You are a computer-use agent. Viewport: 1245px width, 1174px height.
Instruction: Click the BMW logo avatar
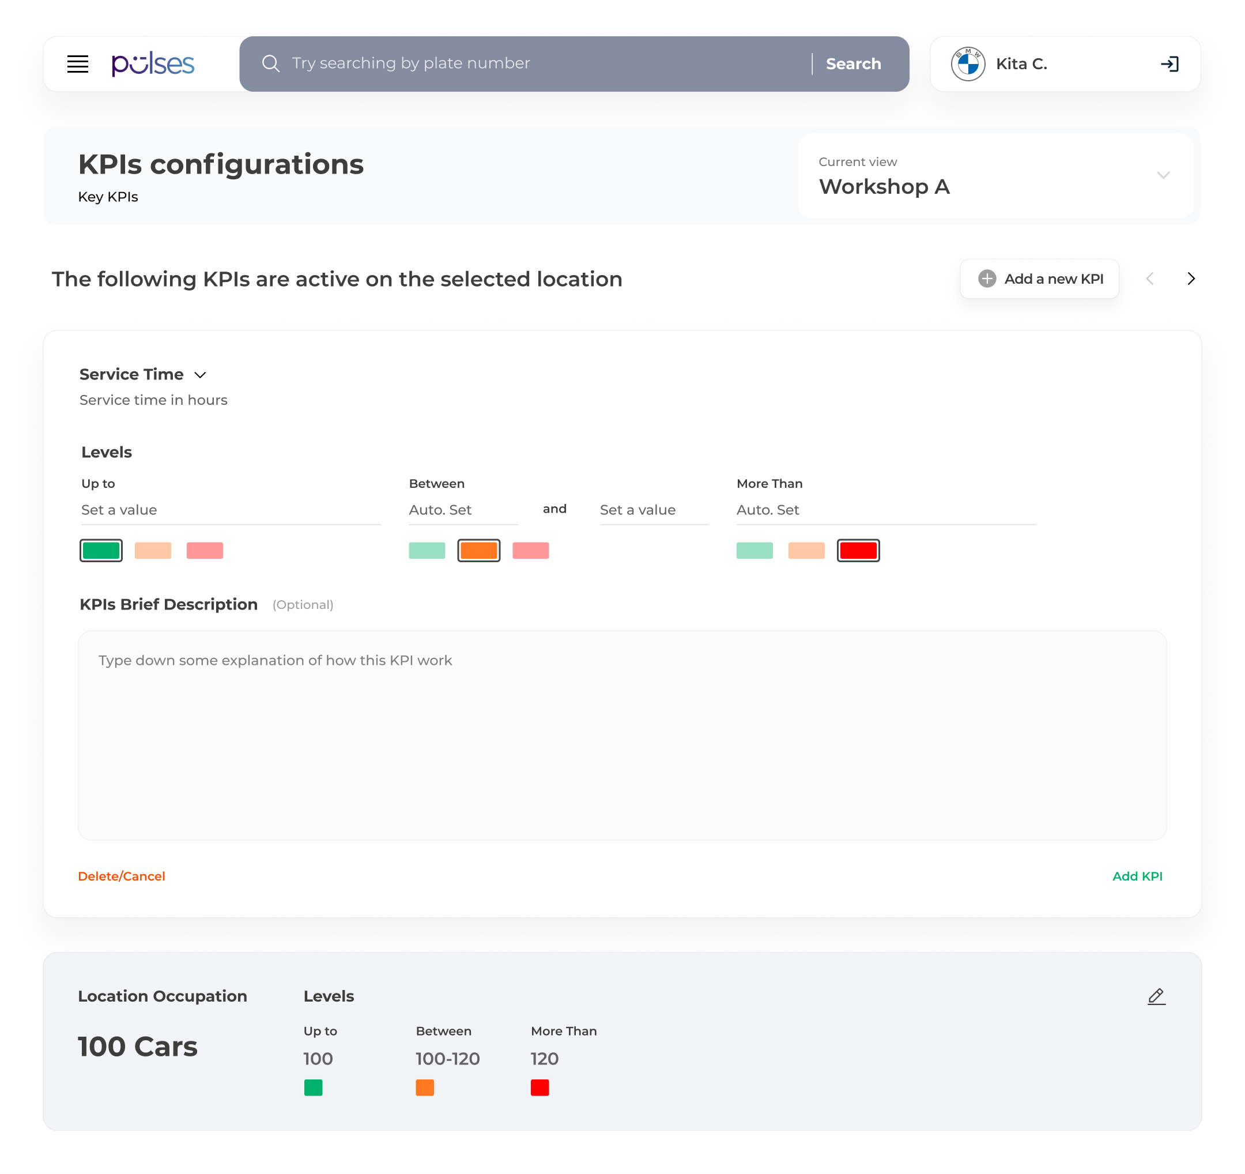[x=968, y=64]
